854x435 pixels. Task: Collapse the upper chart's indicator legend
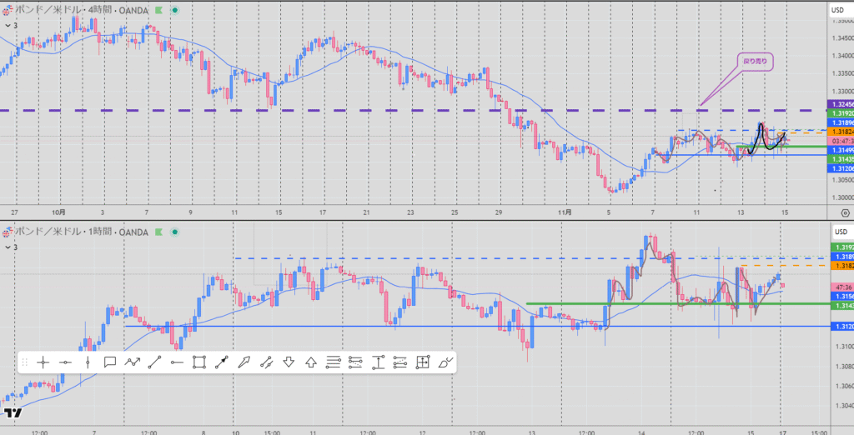click(x=9, y=26)
